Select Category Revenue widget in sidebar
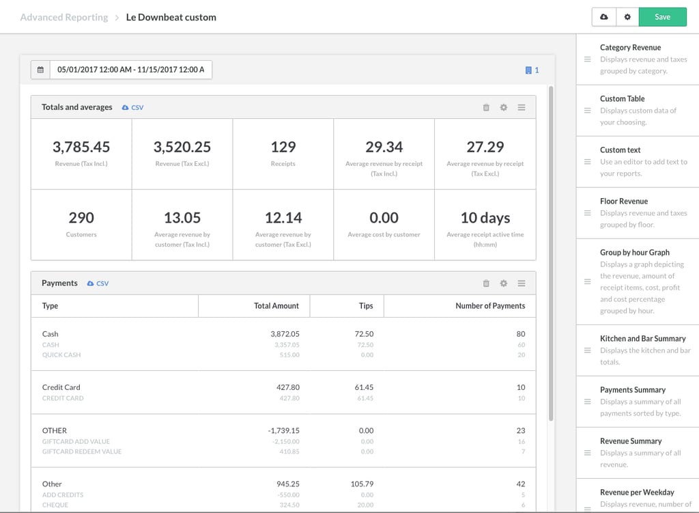The image size is (699, 513). (630, 48)
